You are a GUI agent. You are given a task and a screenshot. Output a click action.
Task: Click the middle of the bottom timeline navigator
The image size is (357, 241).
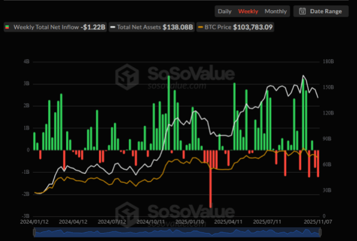pos(176,232)
